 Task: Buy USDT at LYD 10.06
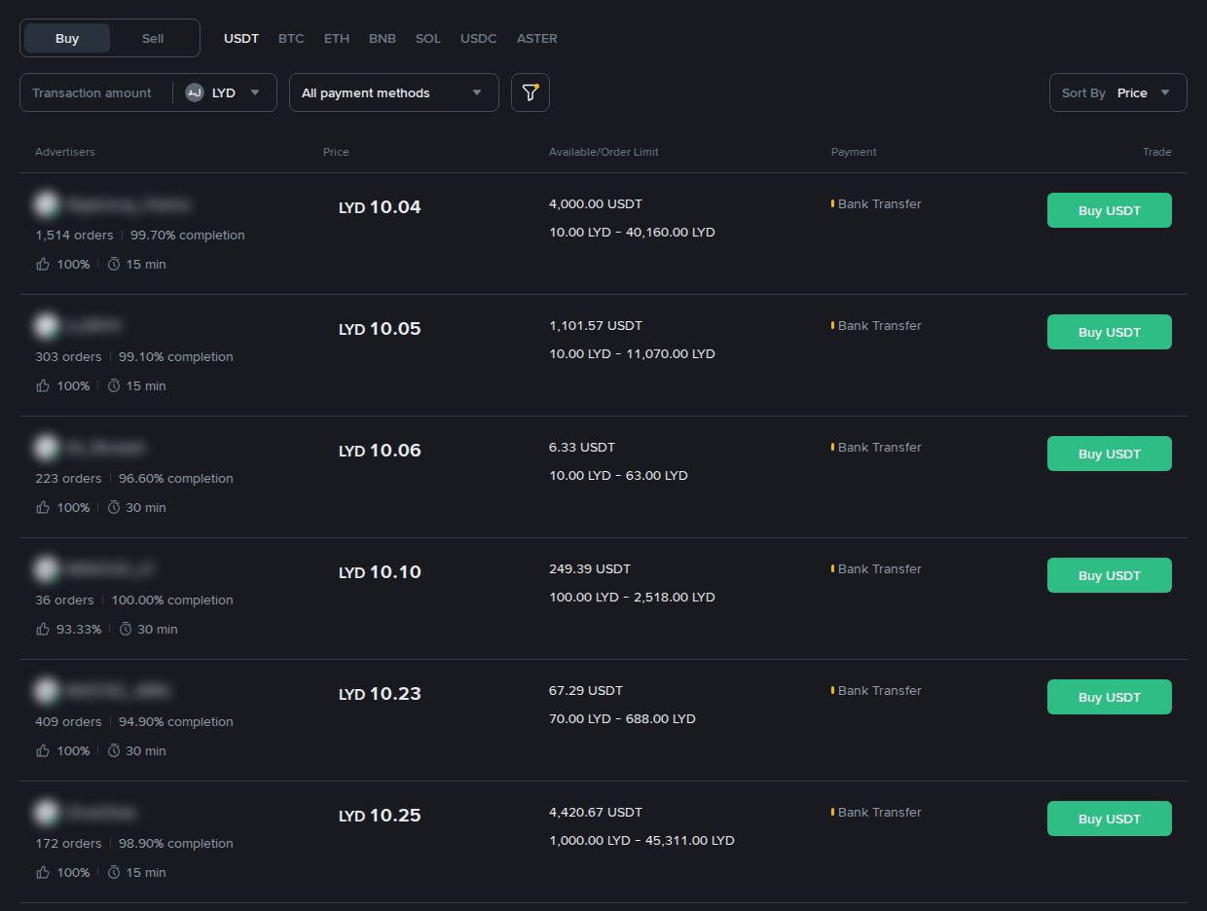pyautogui.click(x=1110, y=454)
